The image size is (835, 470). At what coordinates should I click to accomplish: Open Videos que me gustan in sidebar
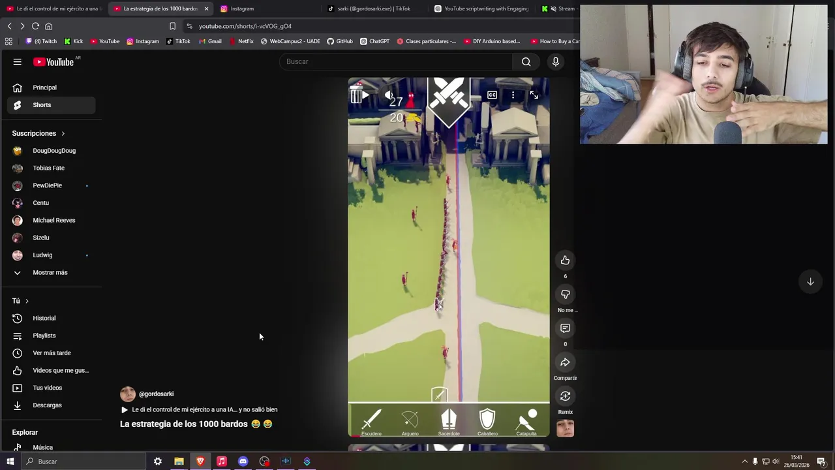coord(51,370)
